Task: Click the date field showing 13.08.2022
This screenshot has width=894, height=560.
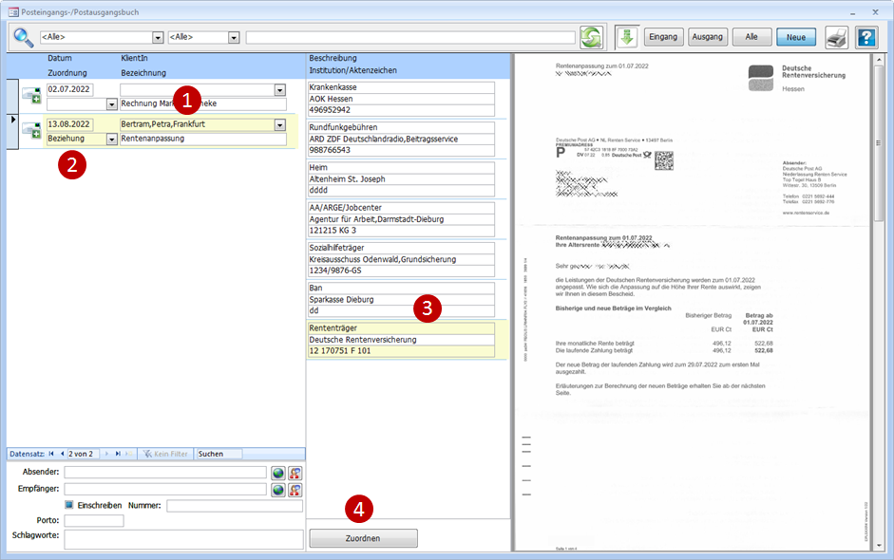Action: (x=69, y=124)
